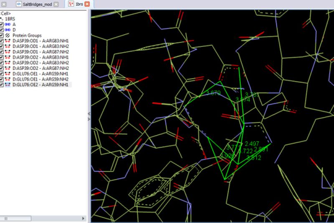Collapse hierarchy panel with left splitter arrow
The height and width of the screenshot is (223, 334).
(x=89, y=114)
